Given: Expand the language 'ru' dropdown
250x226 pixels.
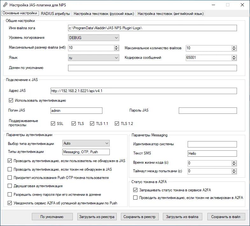Looking at the screenshot, I should [x=94, y=58].
